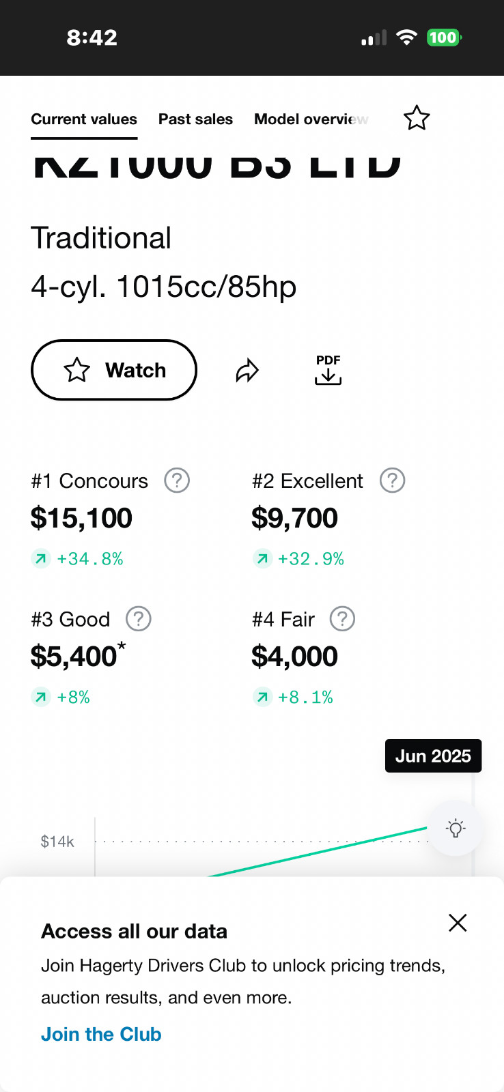Tap the Jun 2025 chart date marker
This screenshot has height=1092, width=504.
pos(433,756)
